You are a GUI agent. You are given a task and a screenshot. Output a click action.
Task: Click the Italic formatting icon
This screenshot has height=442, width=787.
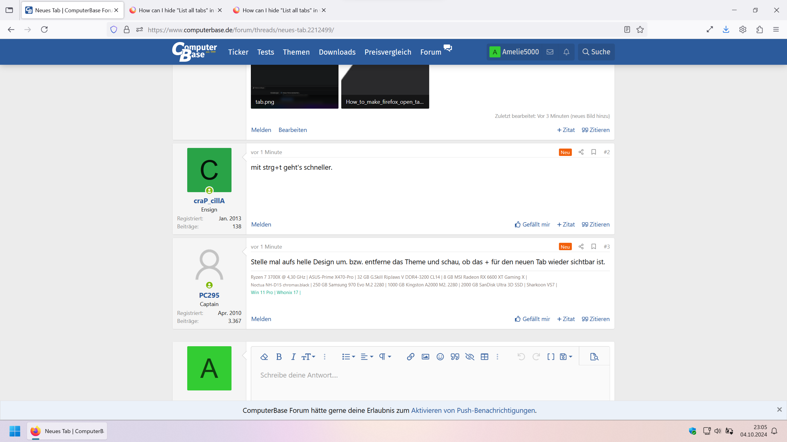click(x=293, y=357)
